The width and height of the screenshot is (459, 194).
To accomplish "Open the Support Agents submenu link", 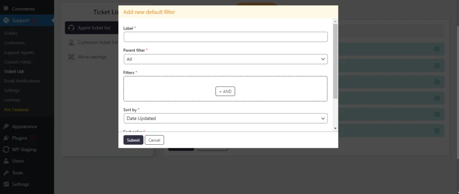I will pos(19,53).
